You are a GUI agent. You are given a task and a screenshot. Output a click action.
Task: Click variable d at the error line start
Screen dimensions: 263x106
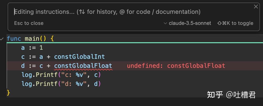point(23,66)
